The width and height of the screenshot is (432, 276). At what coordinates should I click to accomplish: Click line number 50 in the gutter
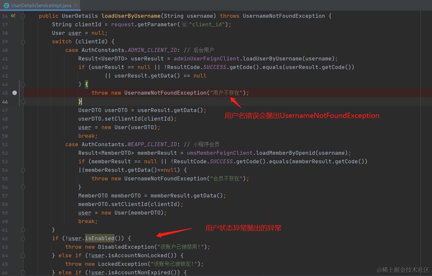5,136
